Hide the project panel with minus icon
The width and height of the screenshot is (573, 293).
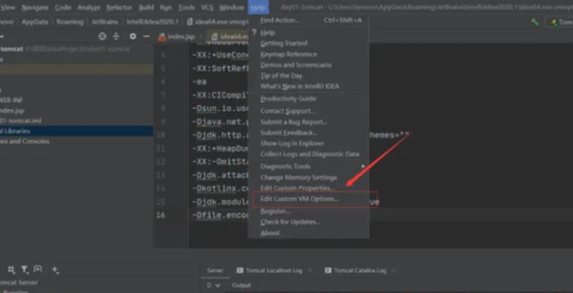(147, 37)
